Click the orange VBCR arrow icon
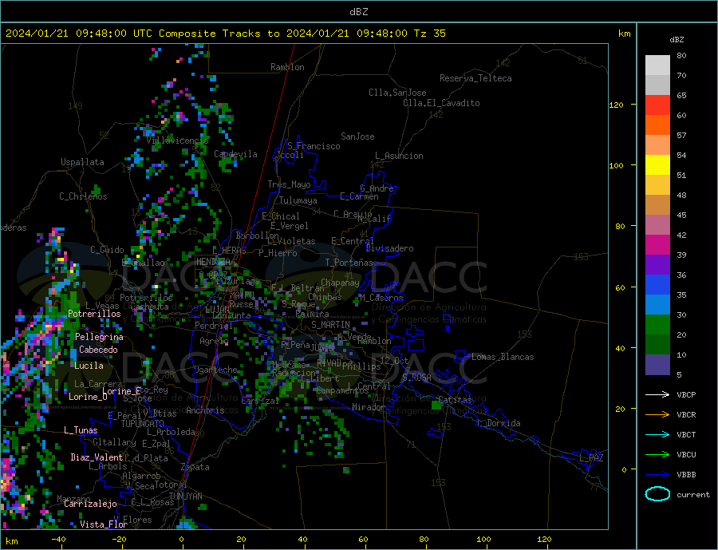Screen dimensions: 718x550 coord(657,415)
